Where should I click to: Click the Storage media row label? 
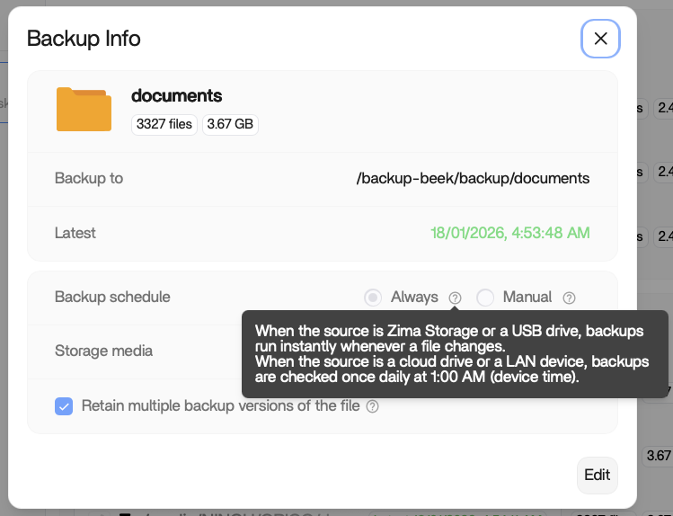tap(103, 351)
